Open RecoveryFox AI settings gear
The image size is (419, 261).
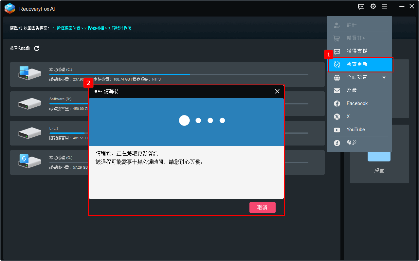373,6
